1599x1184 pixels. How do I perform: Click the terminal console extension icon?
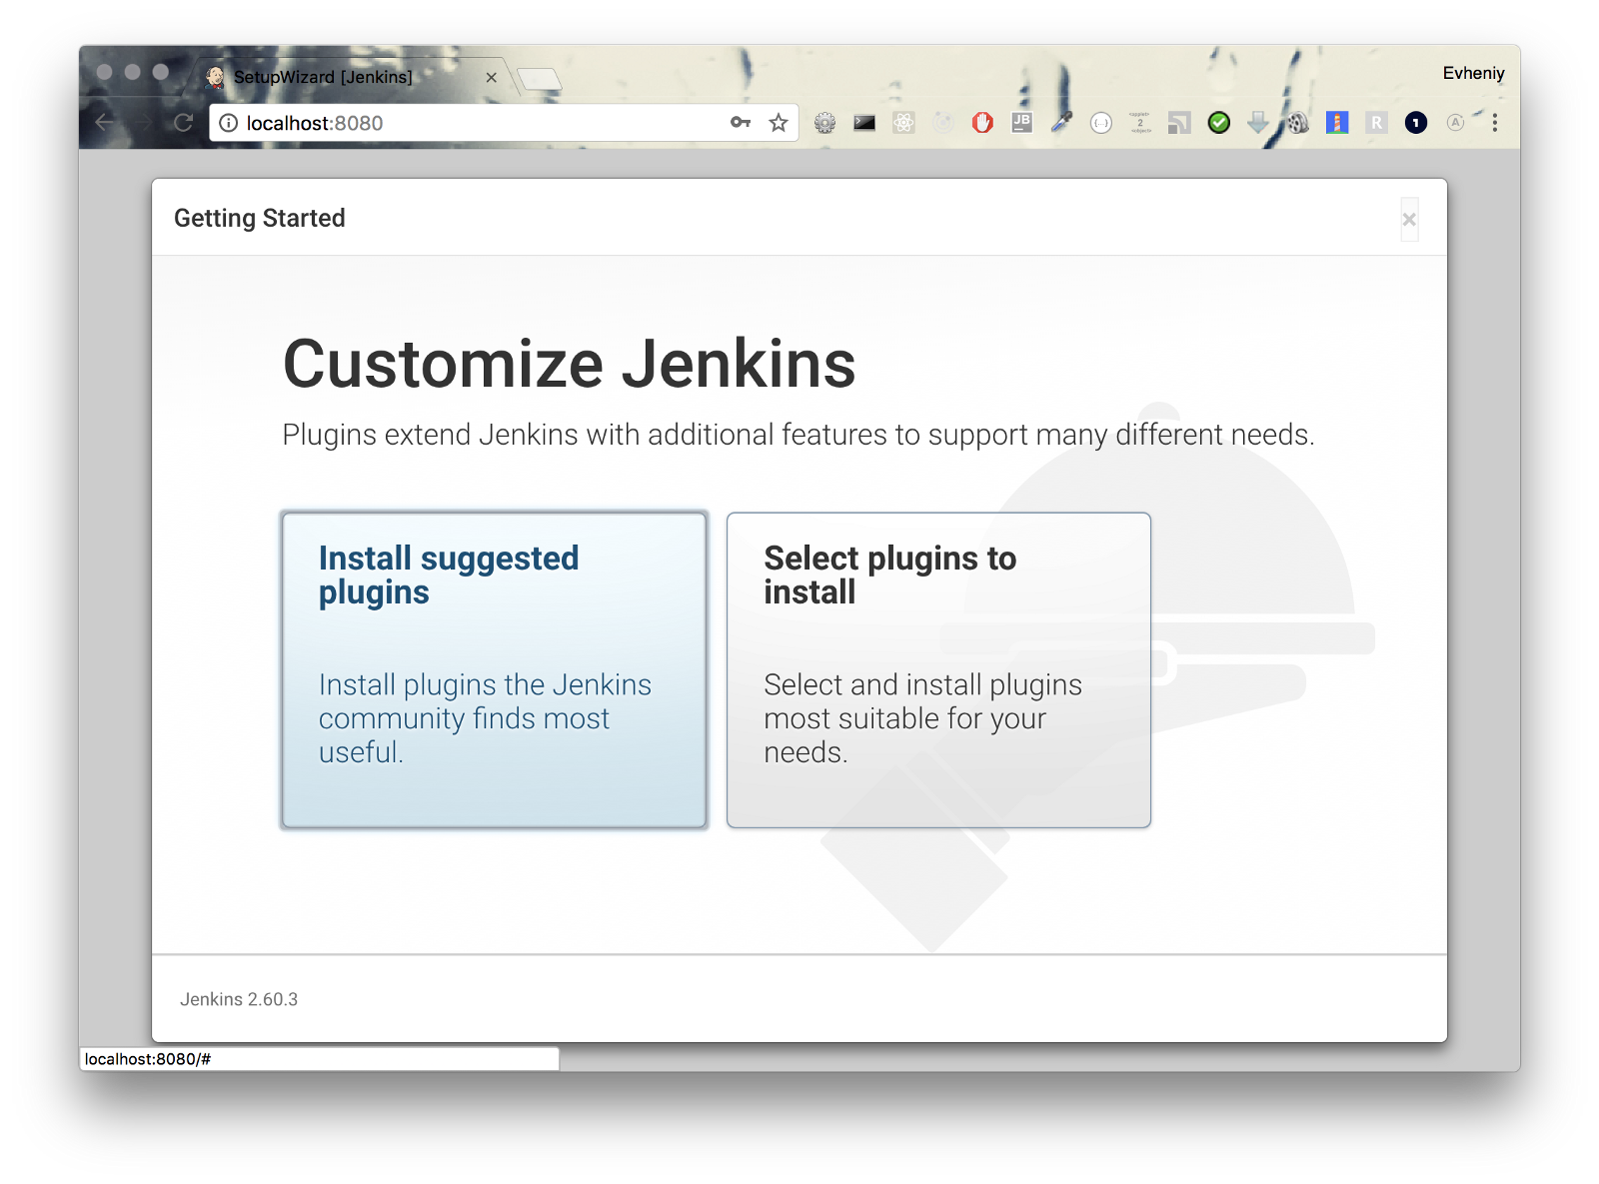click(864, 123)
